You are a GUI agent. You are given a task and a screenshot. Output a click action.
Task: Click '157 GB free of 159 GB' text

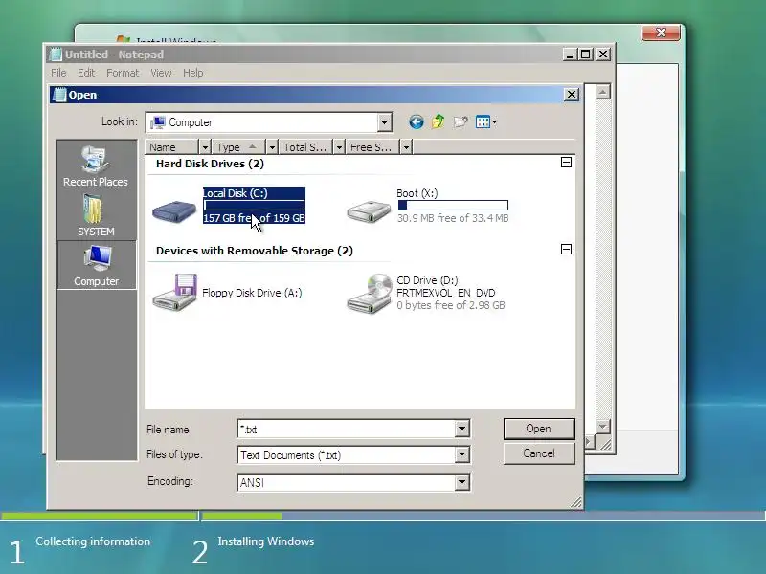coord(254,218)
